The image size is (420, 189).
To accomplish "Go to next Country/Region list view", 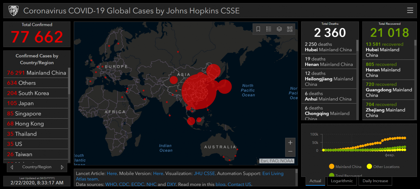I will coord(62,167).
